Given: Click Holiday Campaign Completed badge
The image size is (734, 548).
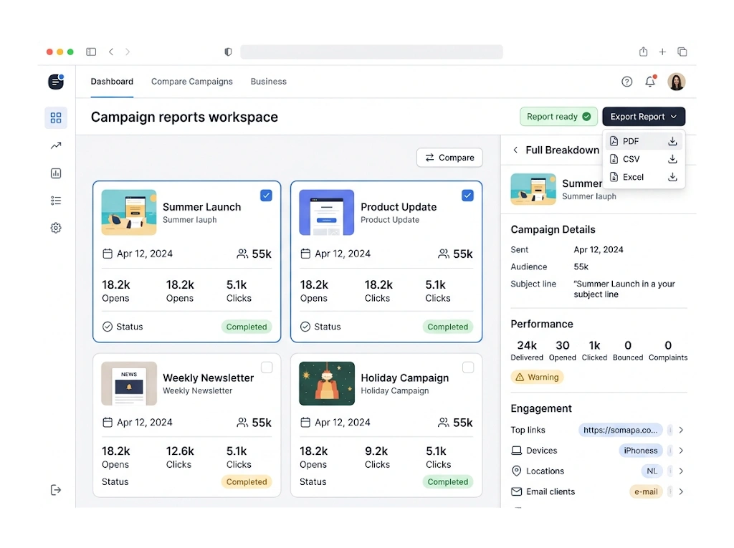Looking at the screenshot, I should tap(447, 481).
